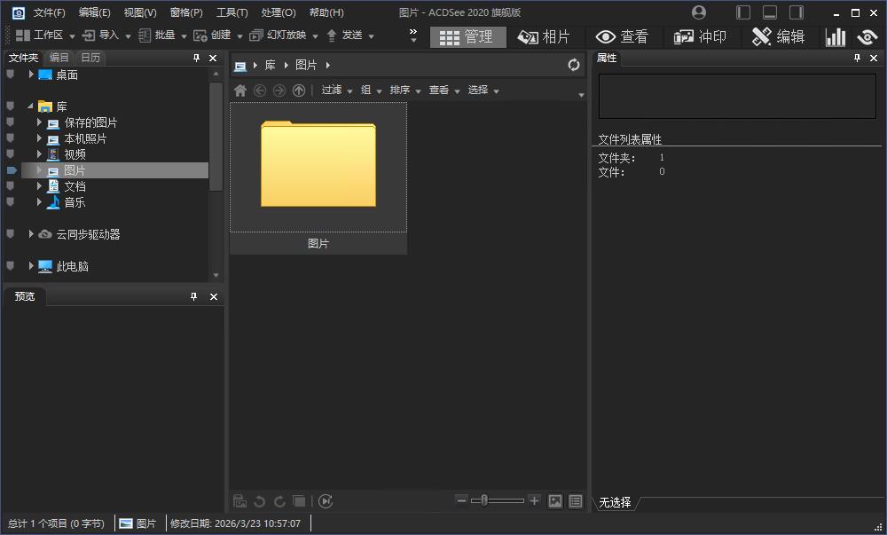Switch to the 相片 (Photos) mode tab
The width and height of the screenshot is (887, 535).
(546, 36)
